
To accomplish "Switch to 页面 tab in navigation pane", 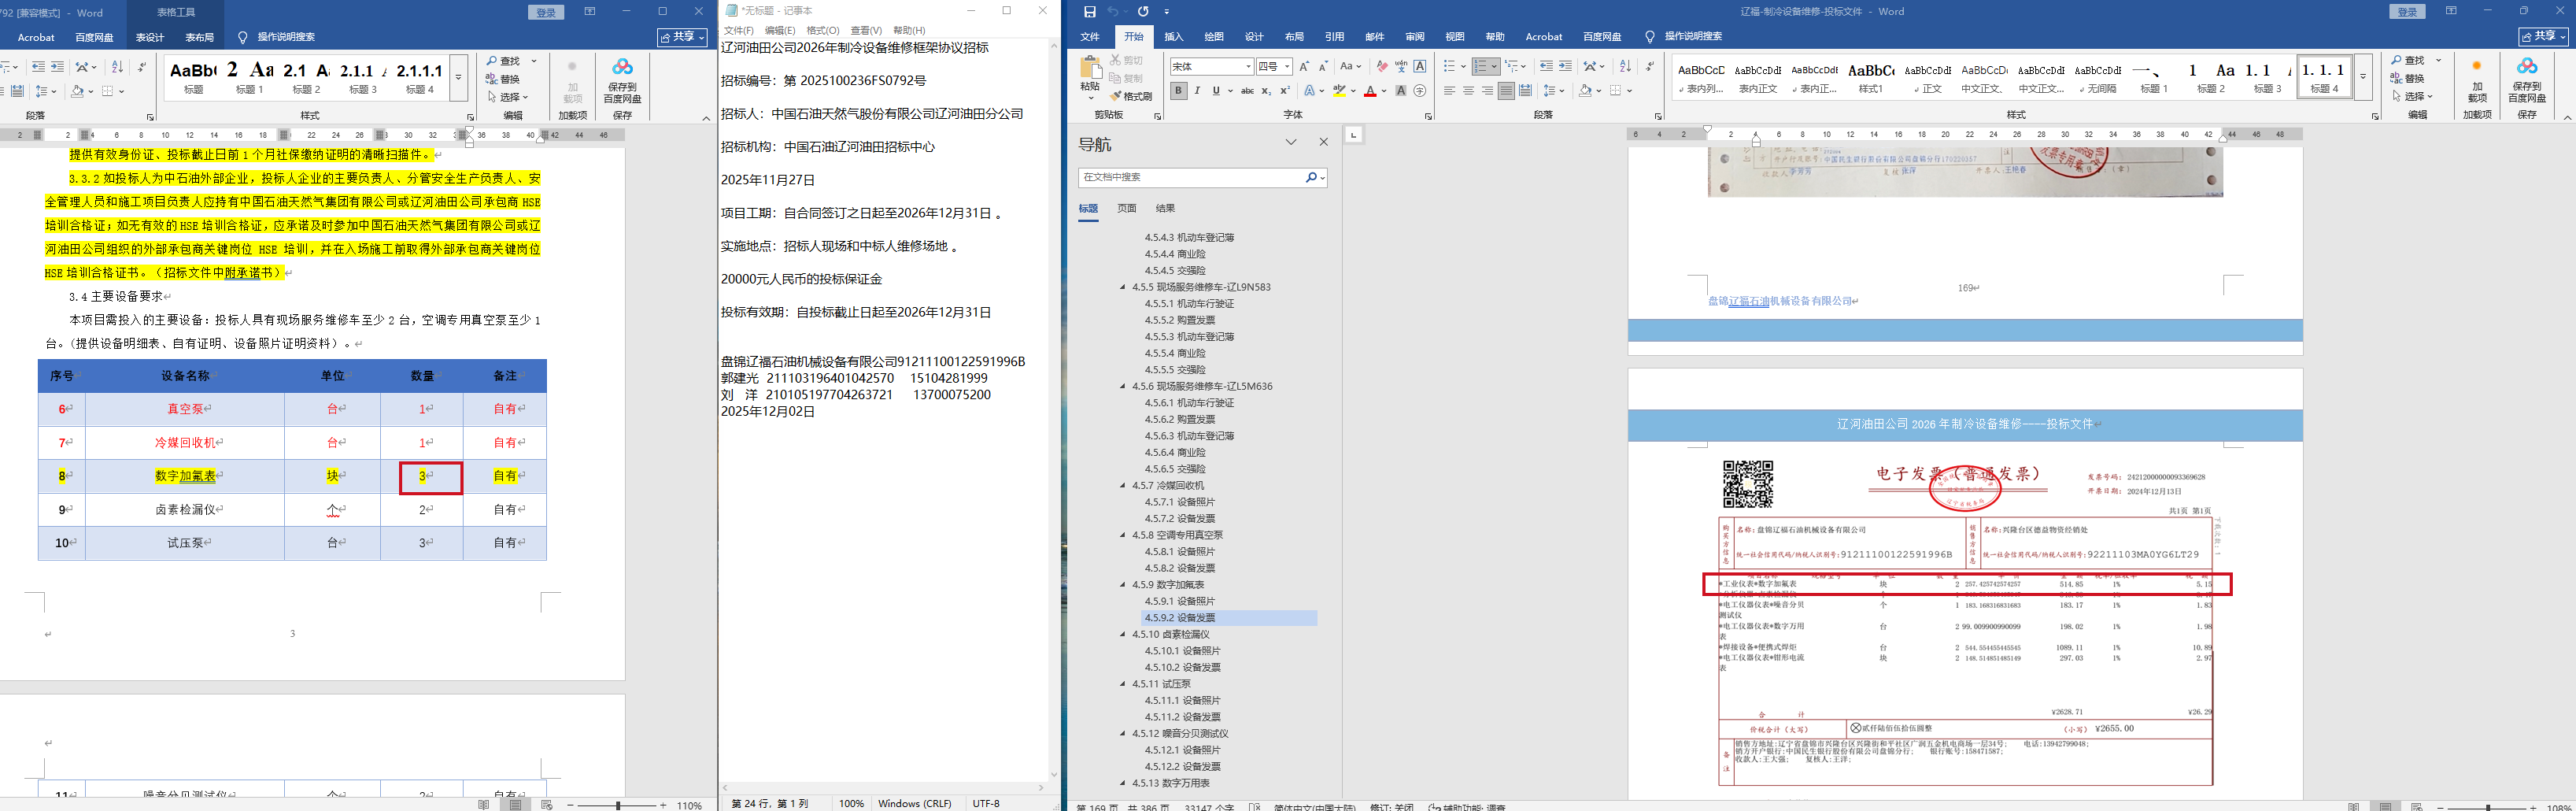I will (1127, 208).
